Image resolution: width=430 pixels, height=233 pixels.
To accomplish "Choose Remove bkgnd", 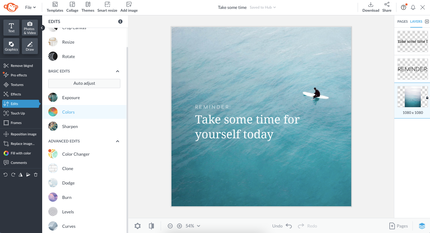I will pyautogui.click(x=21, y=66).
